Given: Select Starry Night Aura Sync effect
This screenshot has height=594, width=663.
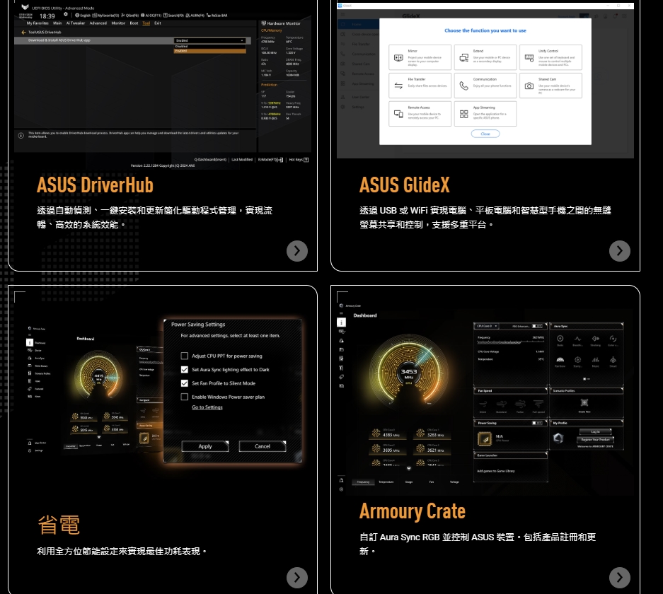Looking at the screenshot, I should point(577,361).
